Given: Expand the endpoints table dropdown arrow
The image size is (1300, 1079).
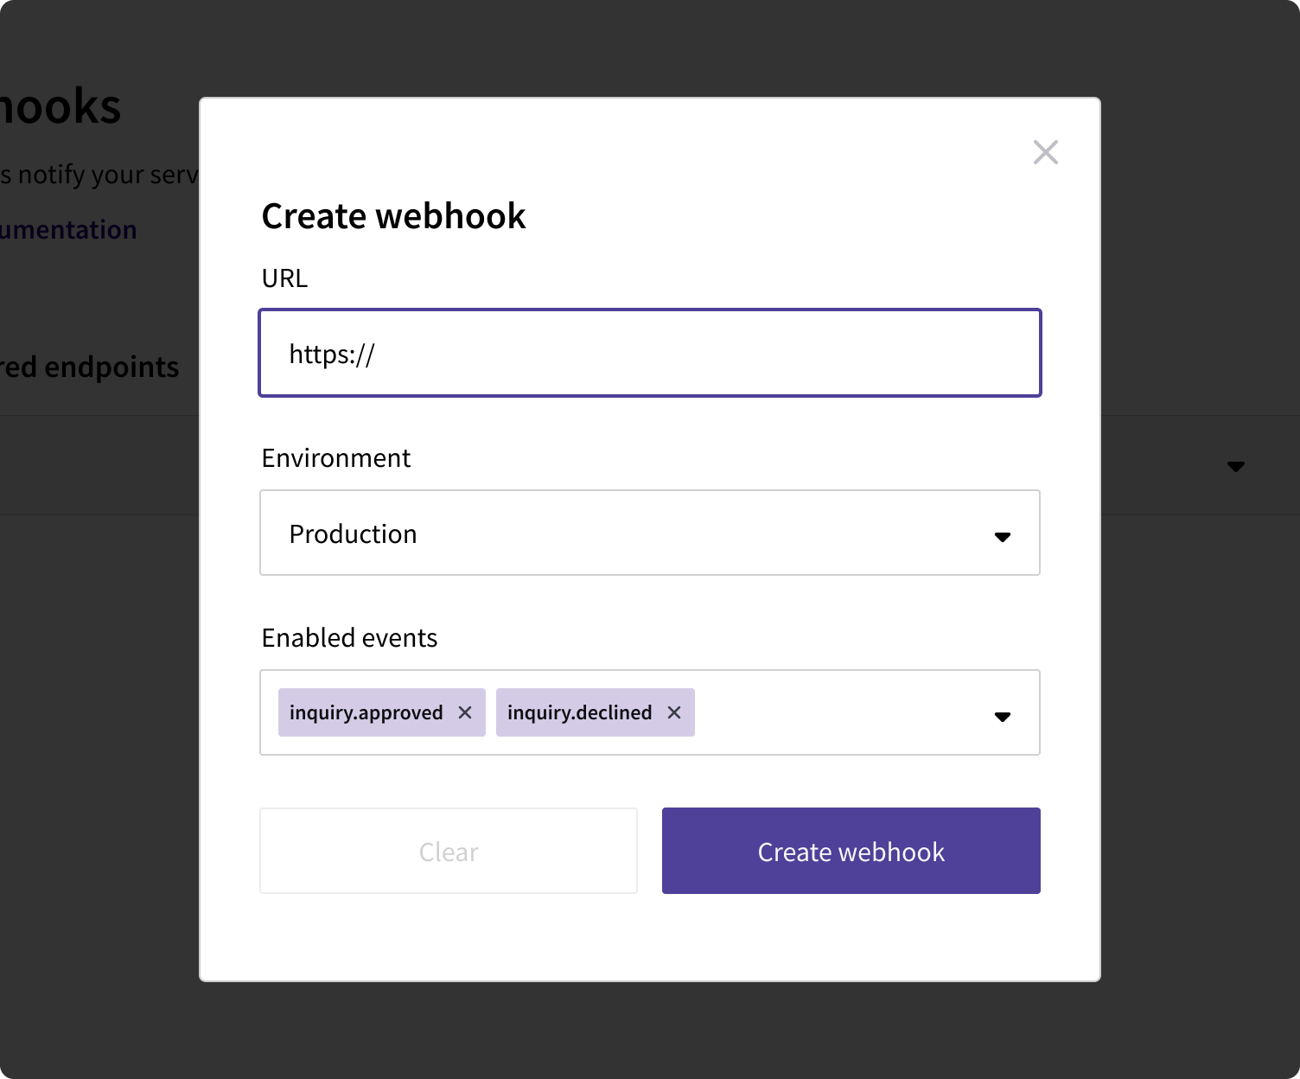Looking at the screenshot, I should click(1236, 466).
